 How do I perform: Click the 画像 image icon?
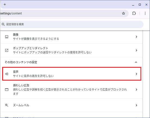(x=7, y=37)
